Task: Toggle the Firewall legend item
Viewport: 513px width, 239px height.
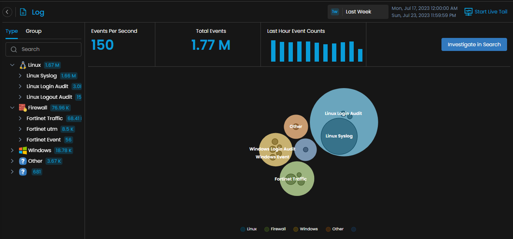Action: click(x=275, y=229)
